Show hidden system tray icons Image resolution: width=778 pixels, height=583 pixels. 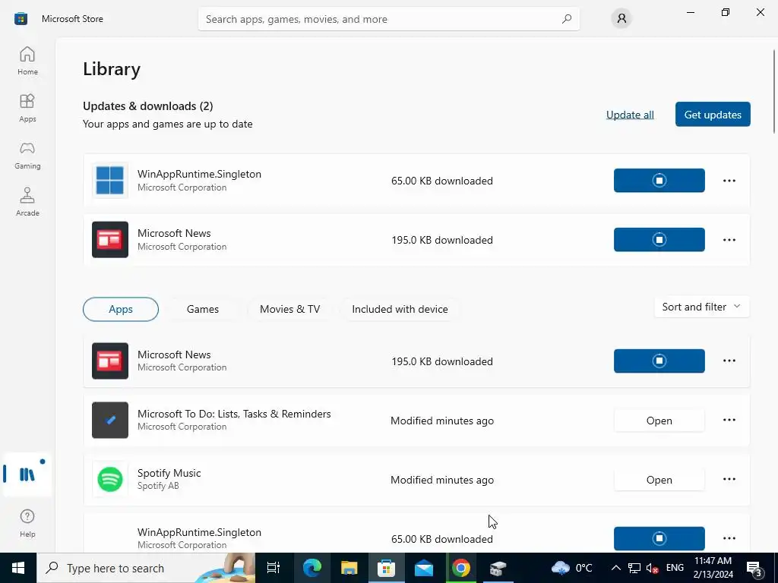click(615, 568)
